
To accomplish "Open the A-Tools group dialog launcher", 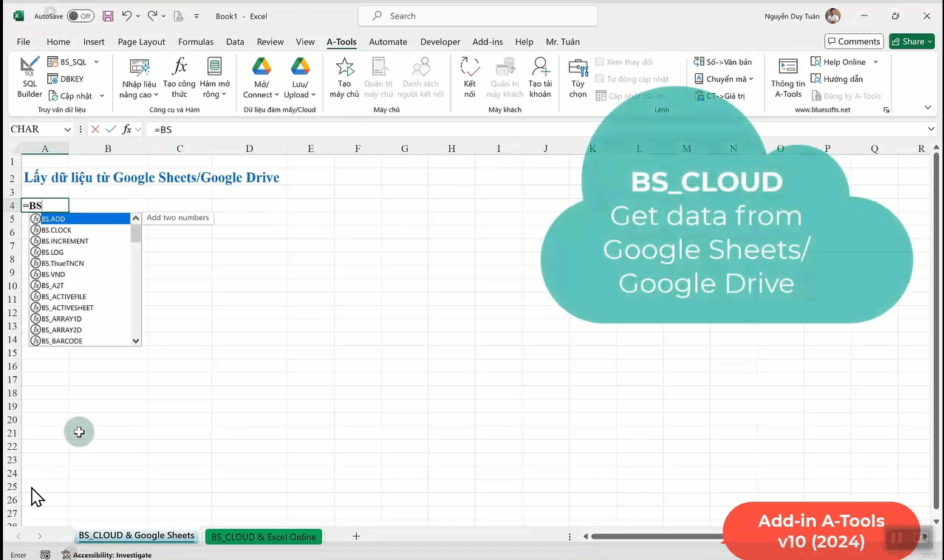I will point(886,109).
